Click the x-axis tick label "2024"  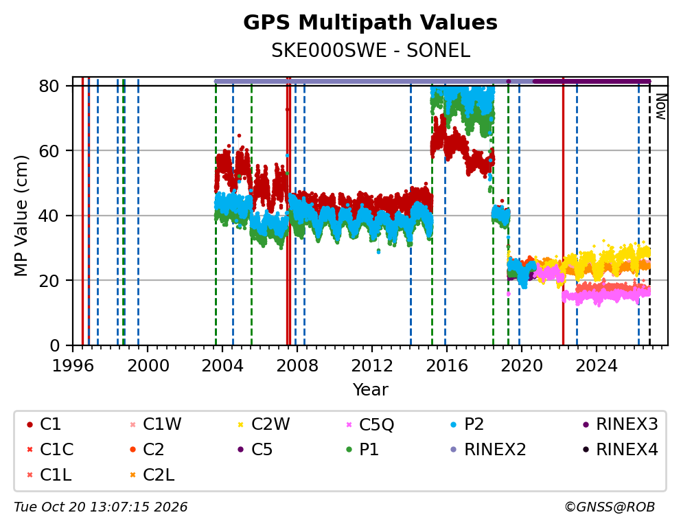[597, 365]
